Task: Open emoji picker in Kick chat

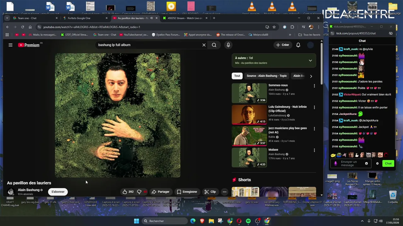Action: click(x=366, y=164)
